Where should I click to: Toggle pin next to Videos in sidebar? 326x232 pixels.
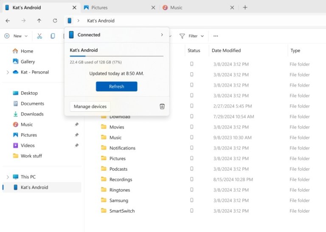(77, 145)
